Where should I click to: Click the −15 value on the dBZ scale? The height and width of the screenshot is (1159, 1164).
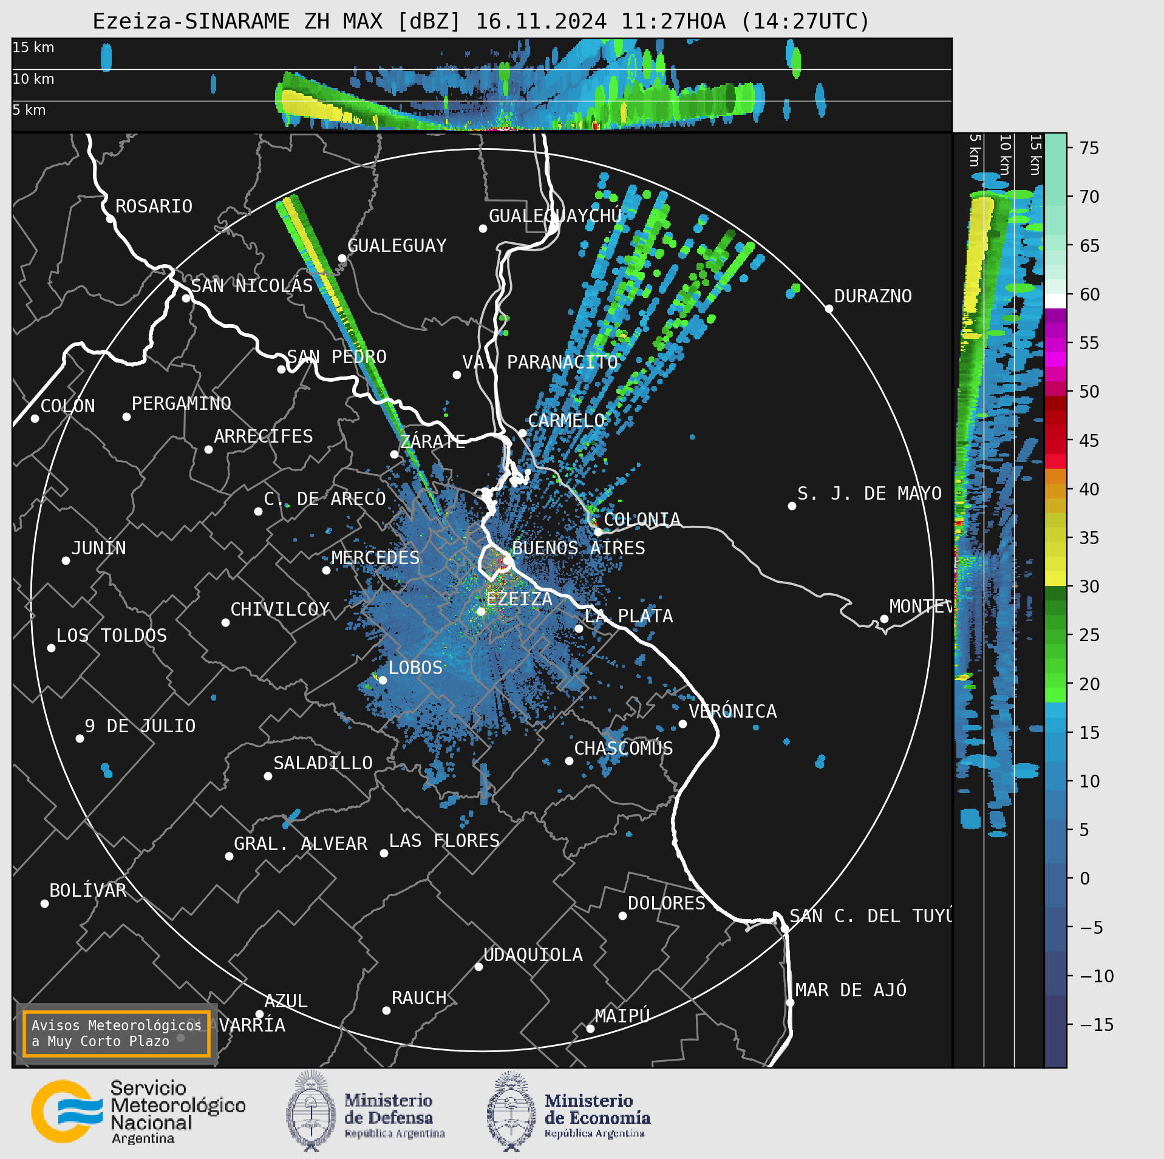(x=1097, y=1025)
